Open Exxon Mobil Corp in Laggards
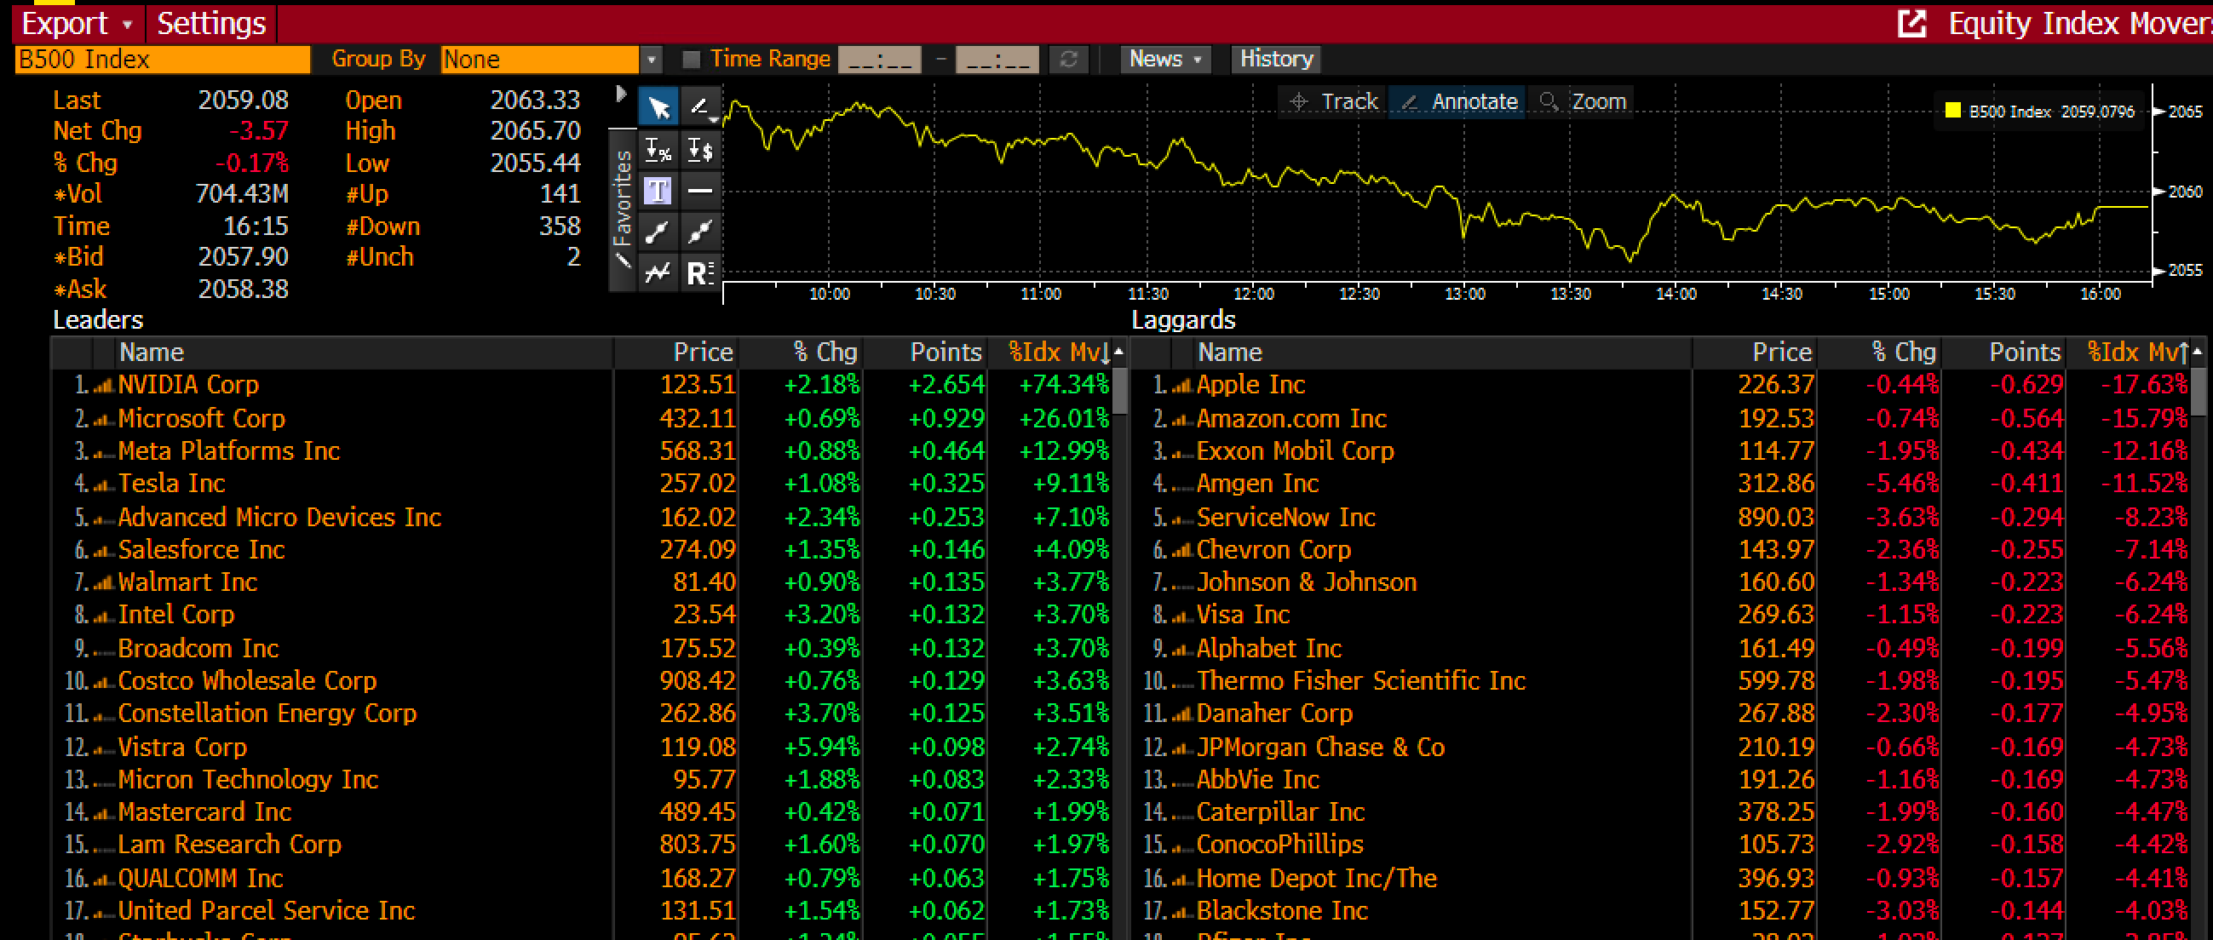 click(x=1295, y=451)
